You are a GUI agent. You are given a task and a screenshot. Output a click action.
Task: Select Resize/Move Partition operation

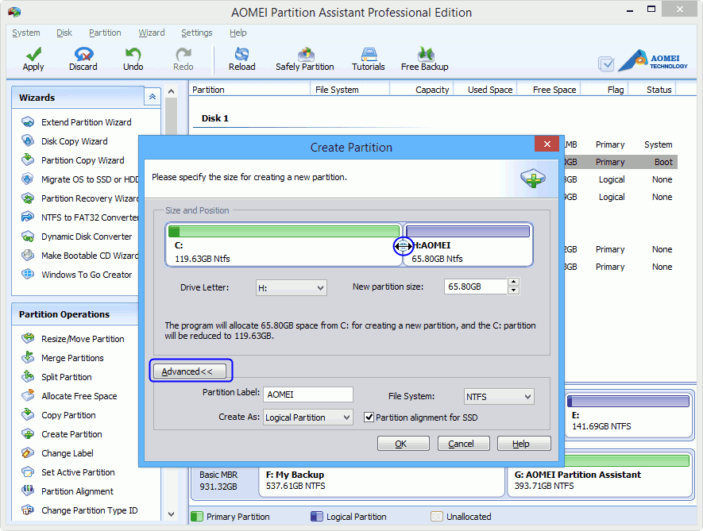click(x=73, y=339)
